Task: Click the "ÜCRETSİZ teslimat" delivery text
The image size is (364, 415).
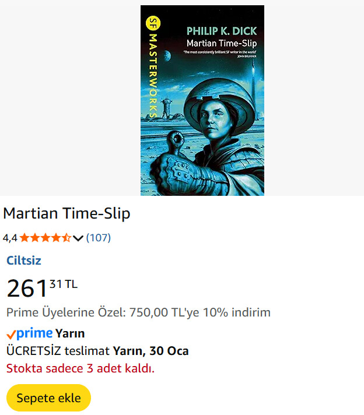Action: coord(58,351)
